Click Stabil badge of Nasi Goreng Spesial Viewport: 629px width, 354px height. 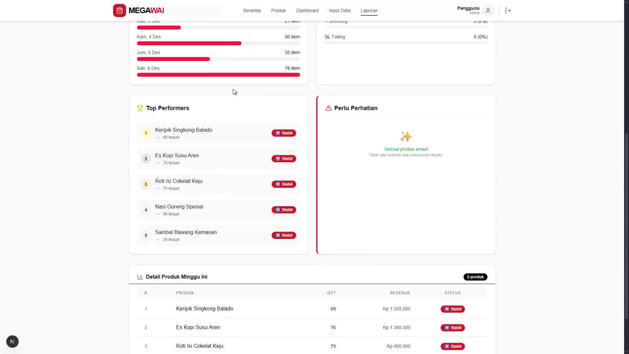click(284, 209)
